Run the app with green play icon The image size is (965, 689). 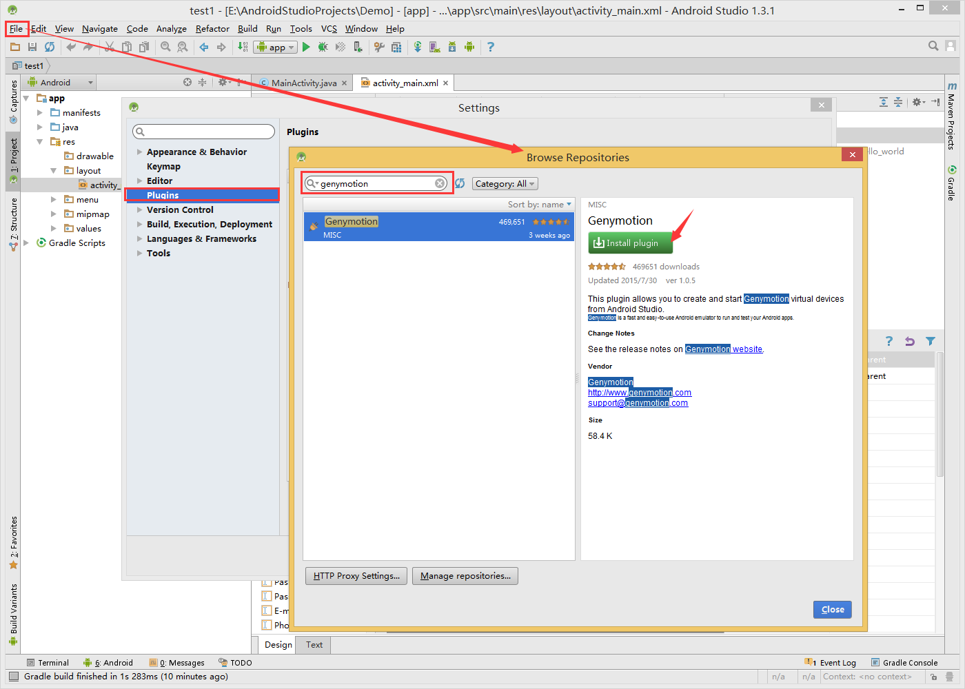pos(306,47)
